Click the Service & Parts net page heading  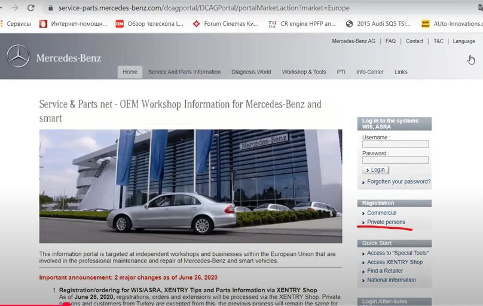point(180,111)
